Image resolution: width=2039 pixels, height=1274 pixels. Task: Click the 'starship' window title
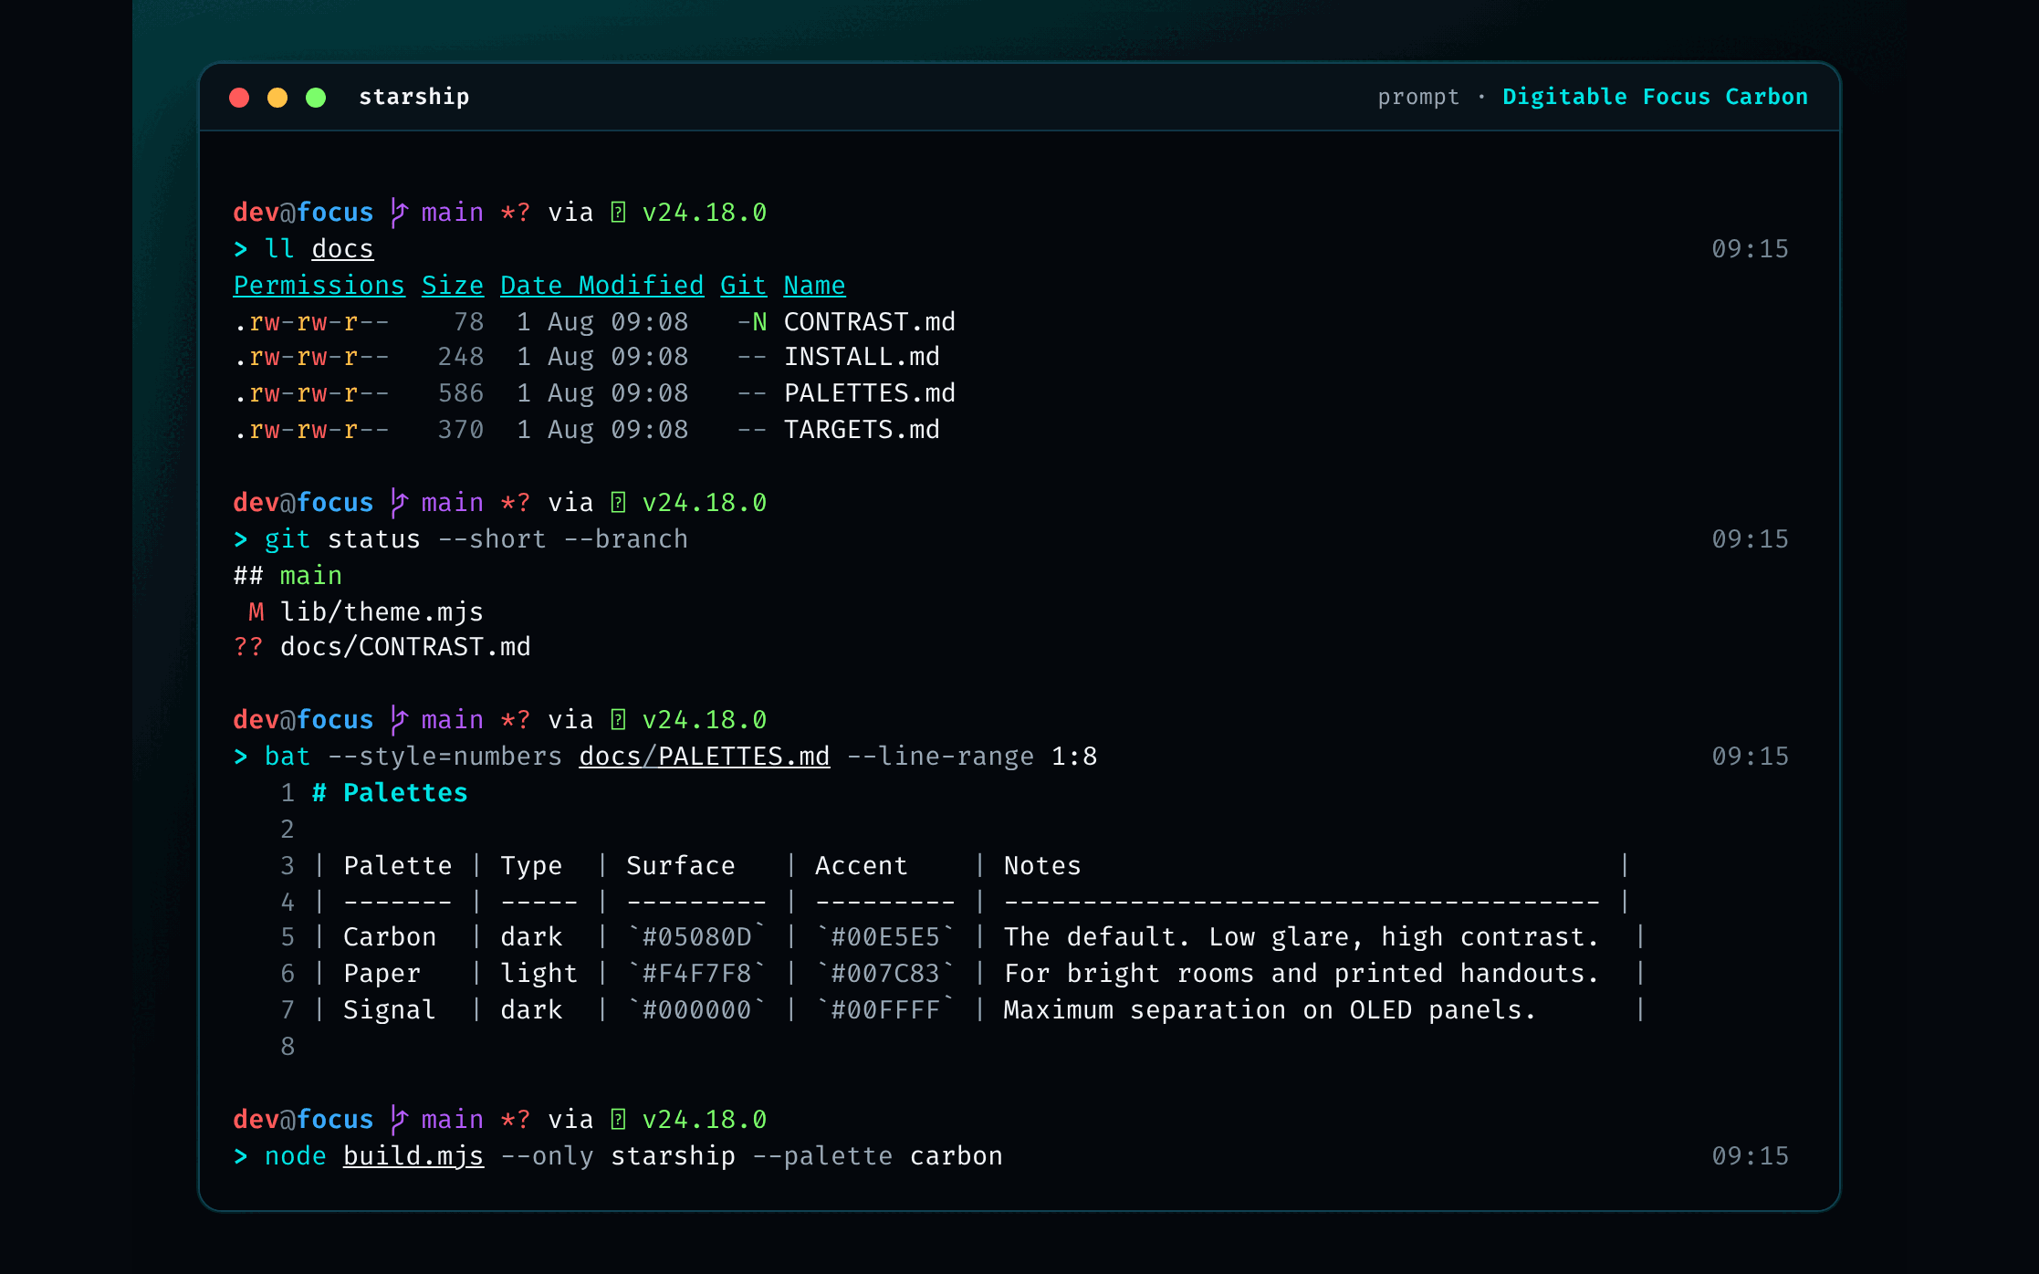tap(414, 97)
